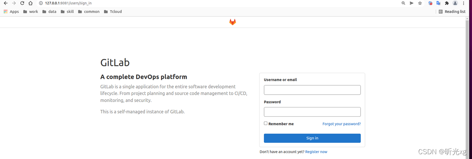Click the blue Sign in button

tap(312, 138)
